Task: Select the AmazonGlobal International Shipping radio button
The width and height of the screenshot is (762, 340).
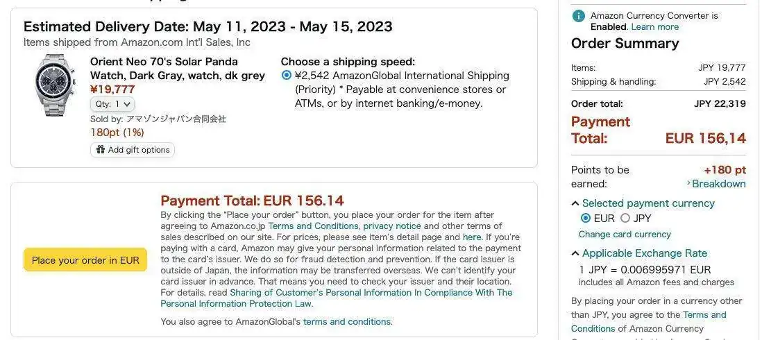Action: 287,75
